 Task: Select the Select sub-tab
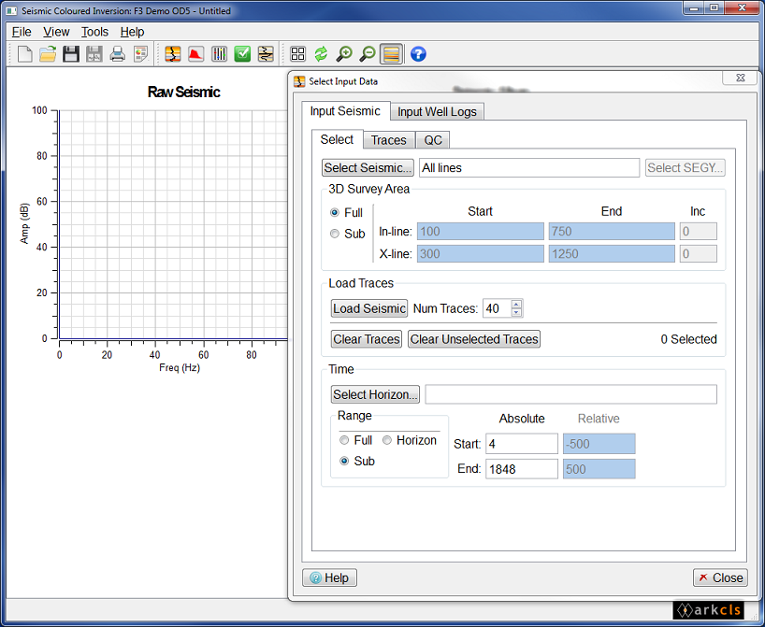point(337,139)
